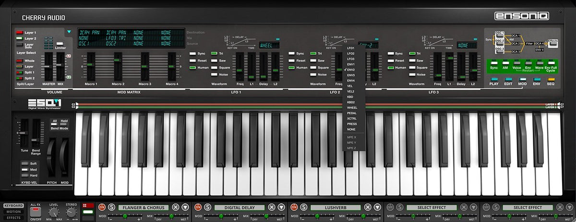The width and height of the screenshot is (576, 222).
Task: Click the L2 layer marker beside the Mix slider
Action: [69, 77]
